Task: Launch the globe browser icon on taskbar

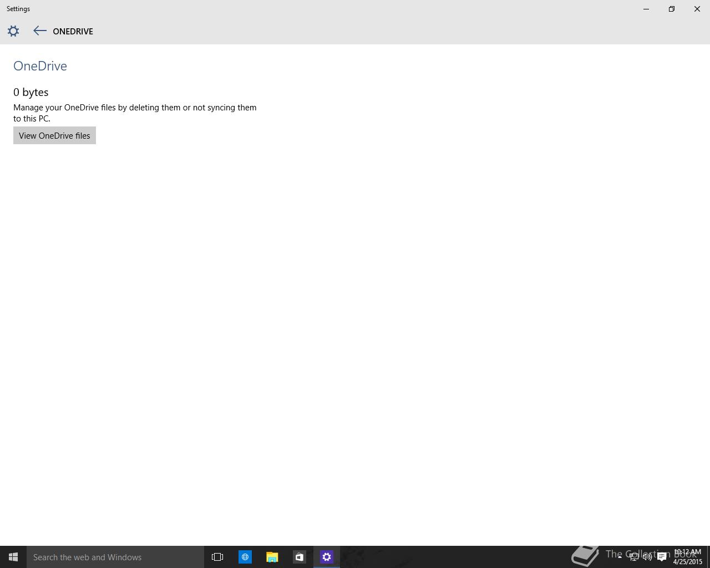Action: click(245, 557)
